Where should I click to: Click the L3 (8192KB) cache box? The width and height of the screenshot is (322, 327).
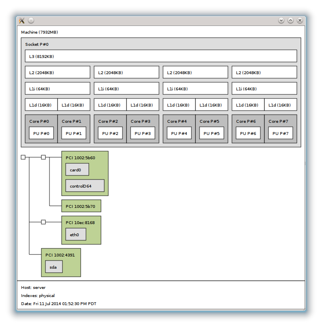pyautogui.click(x=161, y=56)
